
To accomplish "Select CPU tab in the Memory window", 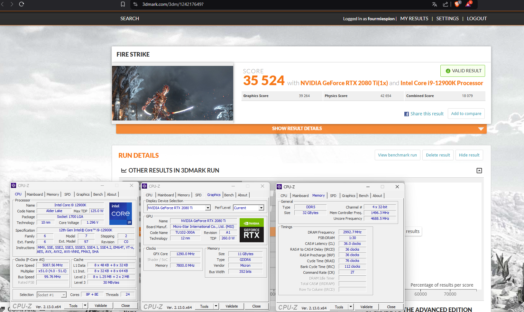I will [284, 196].
